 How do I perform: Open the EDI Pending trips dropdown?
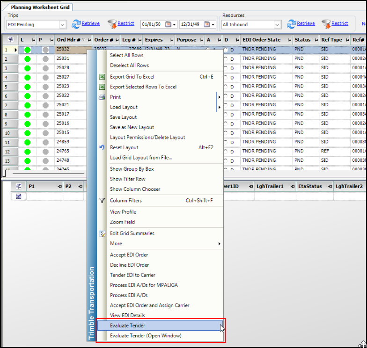(x=62, y=24)
